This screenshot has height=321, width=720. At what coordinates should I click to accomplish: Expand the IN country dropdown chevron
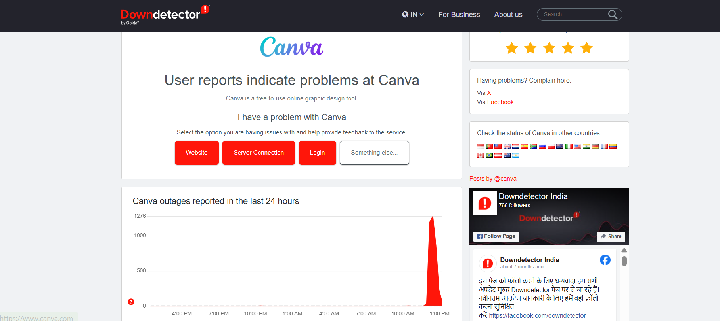pos(422,15)
